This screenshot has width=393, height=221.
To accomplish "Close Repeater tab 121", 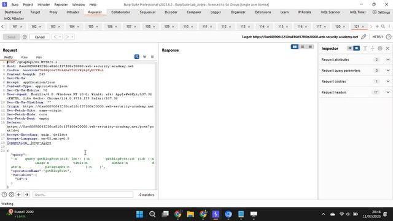I will click(x=363, y=26).
